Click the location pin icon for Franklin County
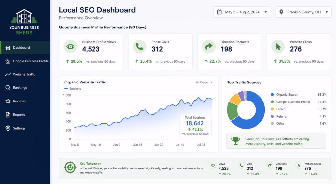Viewport: 336px width, 184px height. point(281,12)
